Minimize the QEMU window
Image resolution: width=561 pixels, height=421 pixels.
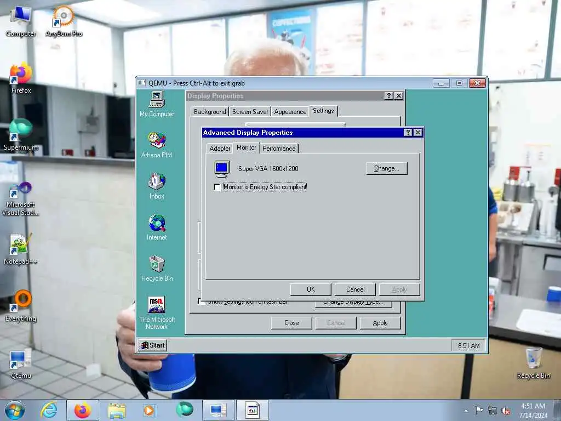tap(441, 83)
